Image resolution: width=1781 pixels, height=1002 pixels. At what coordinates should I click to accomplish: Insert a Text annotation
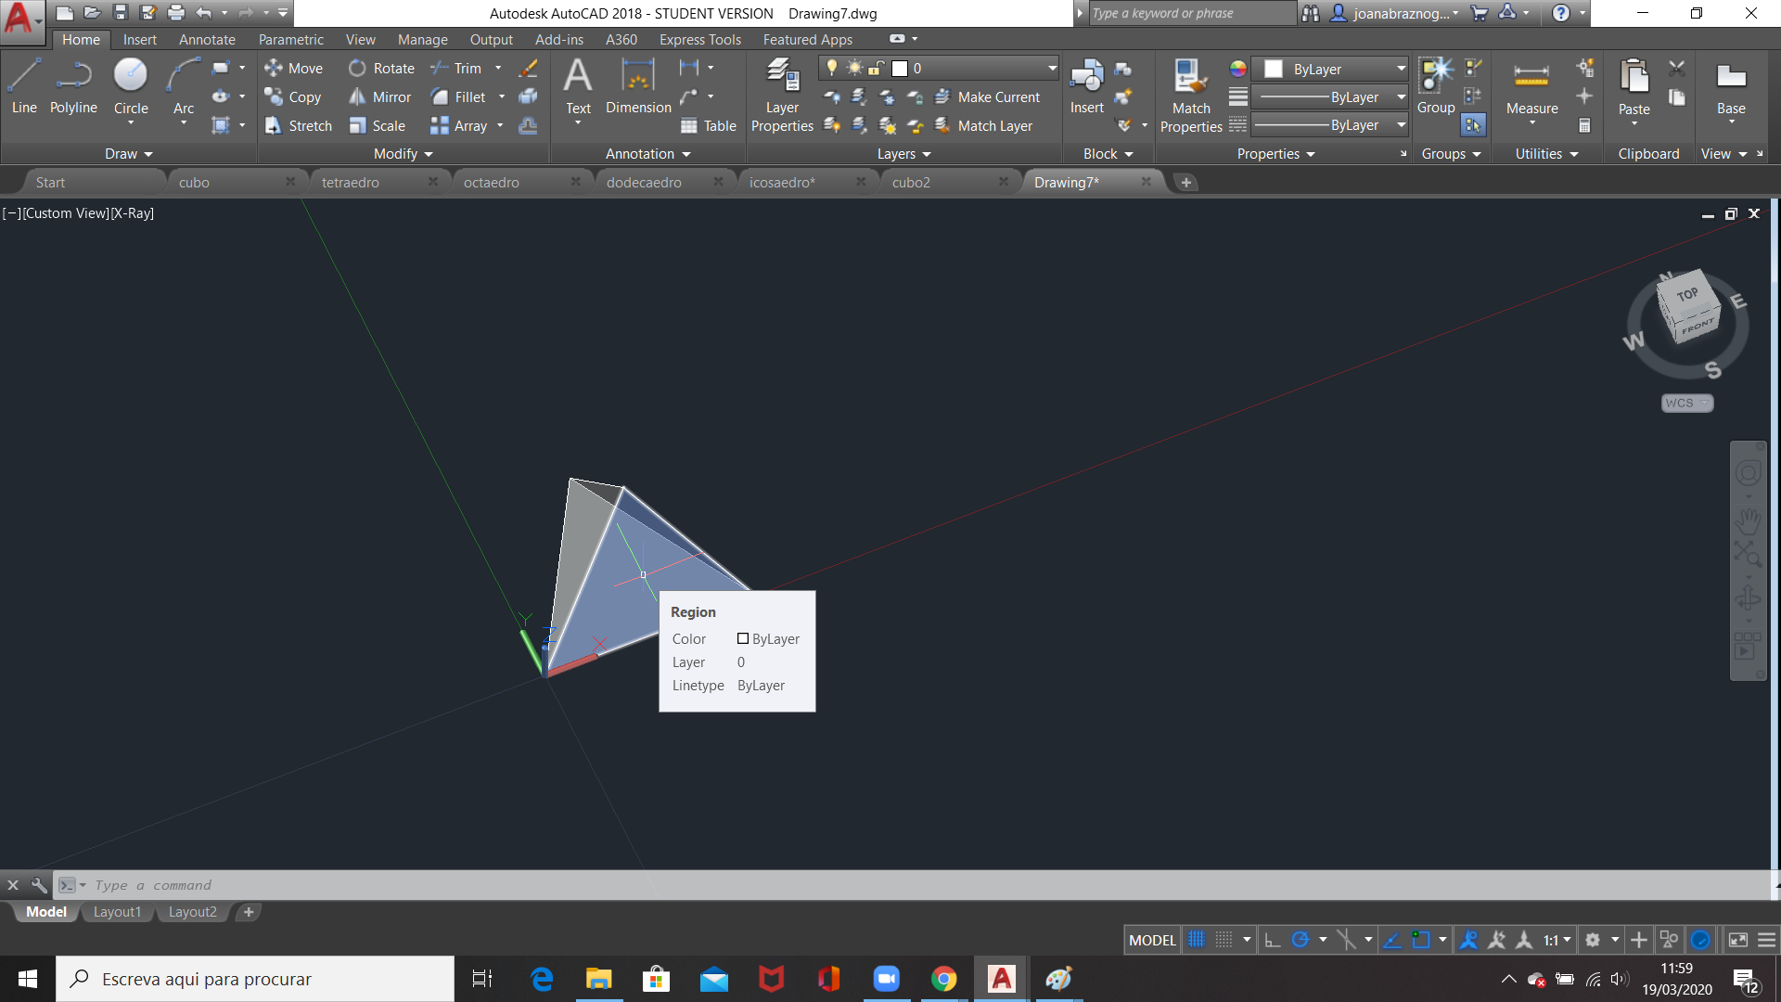click(578, 86)
